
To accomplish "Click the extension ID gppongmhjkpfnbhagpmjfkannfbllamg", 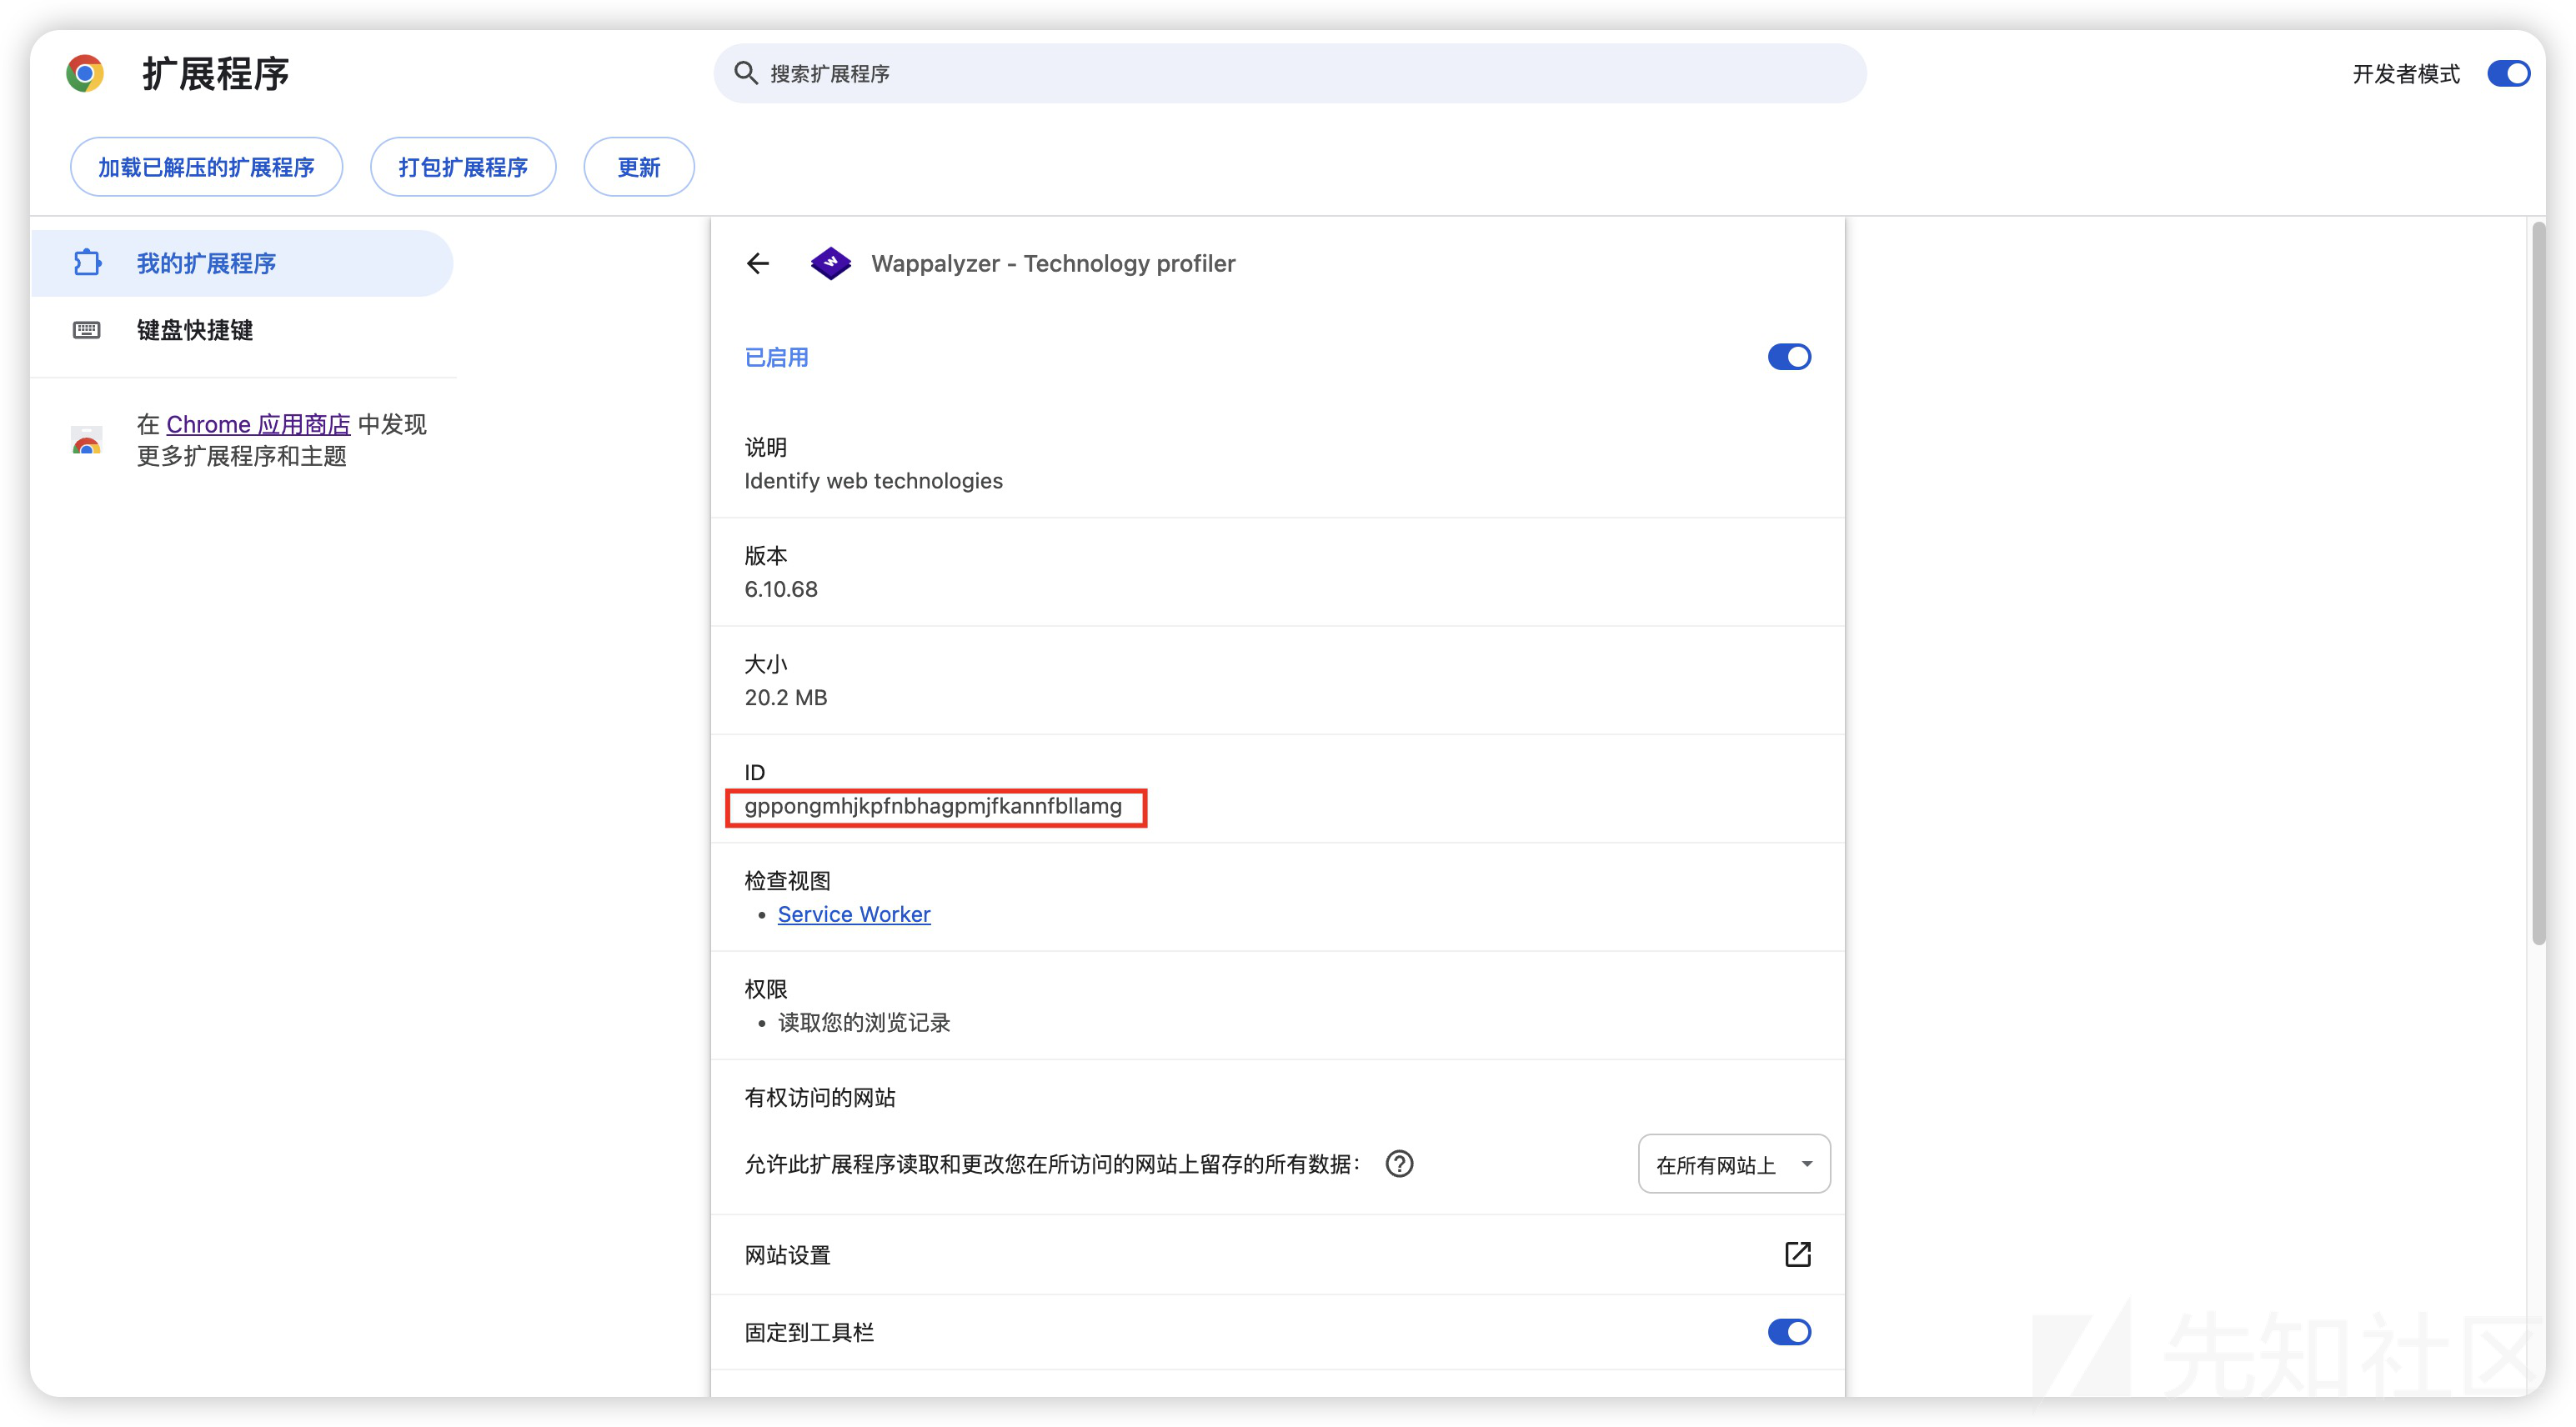I will (x=933, y=806).
